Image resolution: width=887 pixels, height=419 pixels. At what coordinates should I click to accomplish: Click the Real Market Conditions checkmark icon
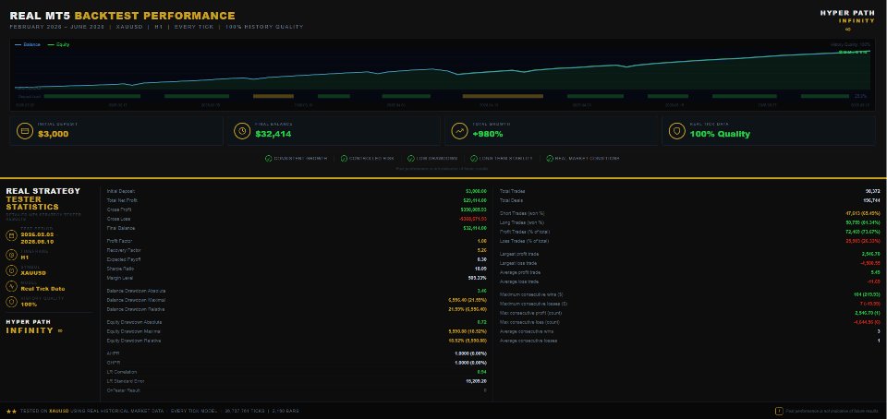pos(550,159)
